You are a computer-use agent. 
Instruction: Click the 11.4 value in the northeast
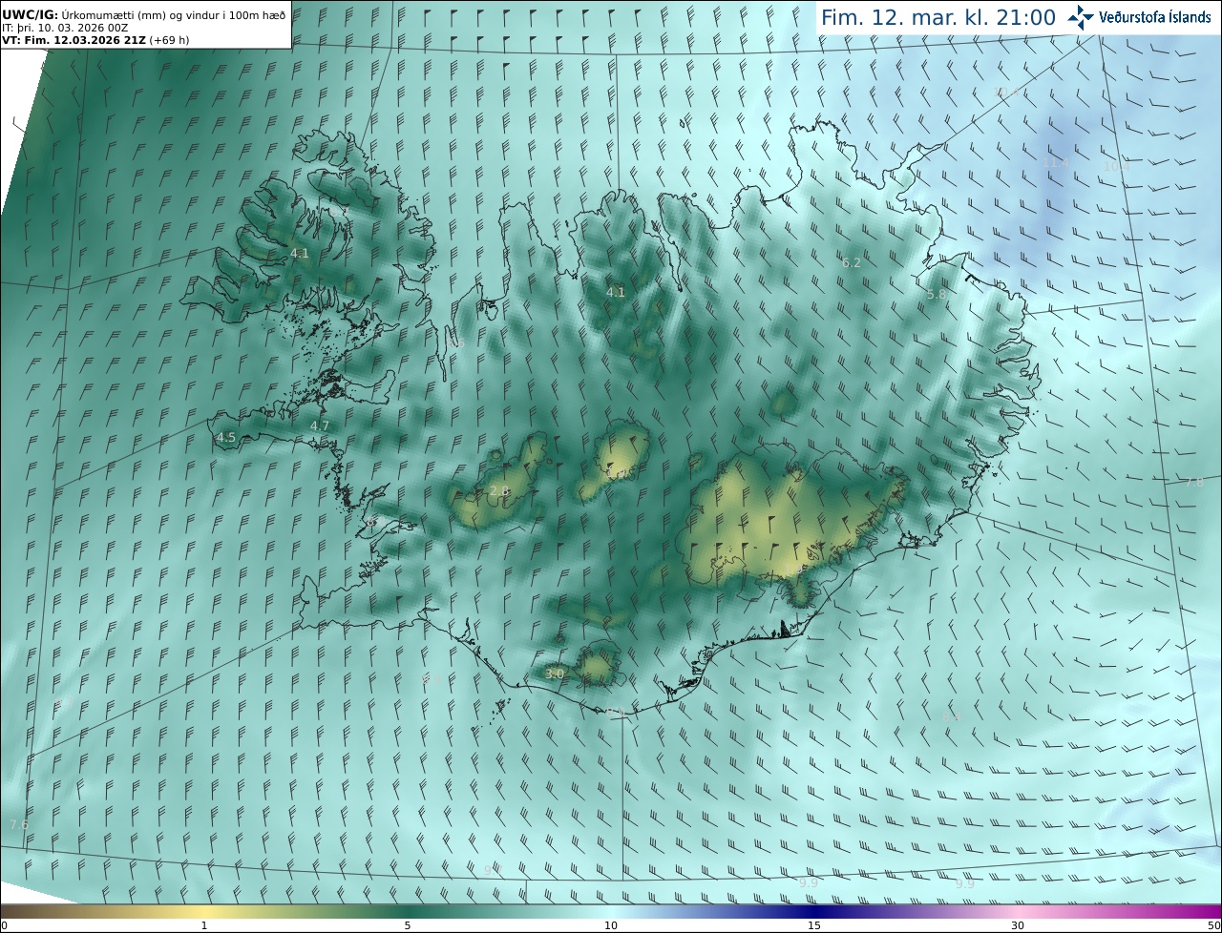click(x=1055, y=163)
